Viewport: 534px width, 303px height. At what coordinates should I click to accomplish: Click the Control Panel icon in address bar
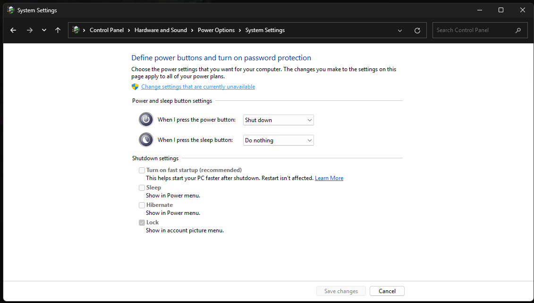(76, 30)
